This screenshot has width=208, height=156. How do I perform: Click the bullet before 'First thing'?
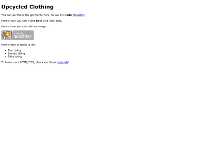5,50
